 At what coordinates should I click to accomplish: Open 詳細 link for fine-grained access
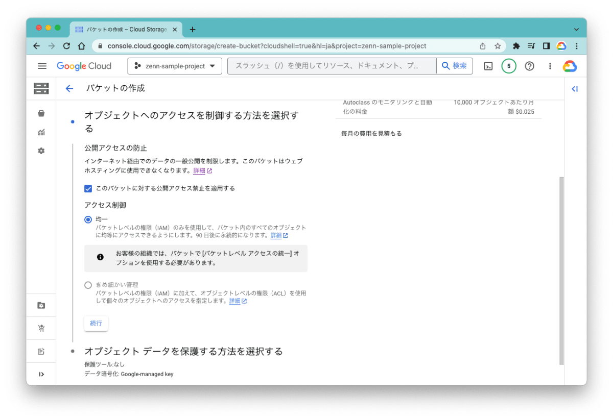click(238, 301)
